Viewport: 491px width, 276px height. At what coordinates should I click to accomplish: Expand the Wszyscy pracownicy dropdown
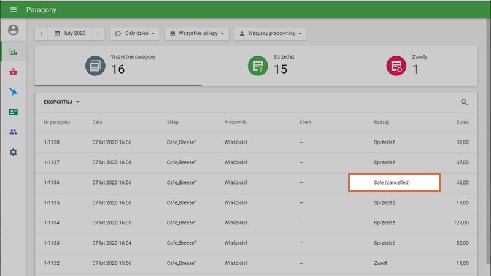pyautogui.click(x=270, y=33)
